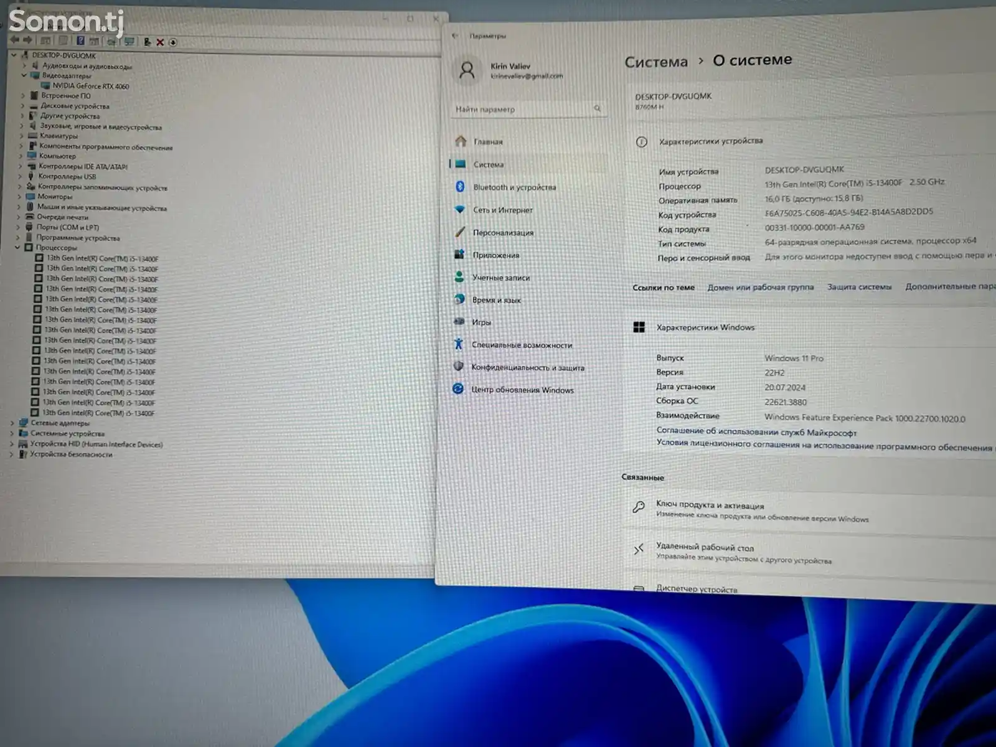Click the search magnifier icon in Найти параметр
This screenshot has width=996, height=747.
tap(597, 108)
